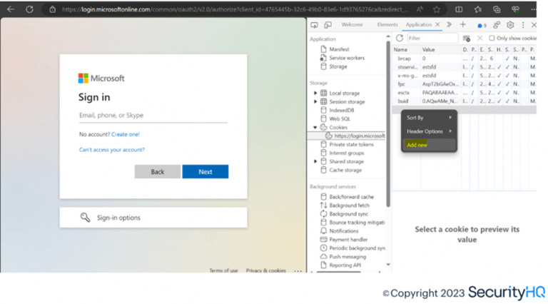Click the clear all cookies icon
This screenshot has width=548, height=304.
click(x=467, y=38)
